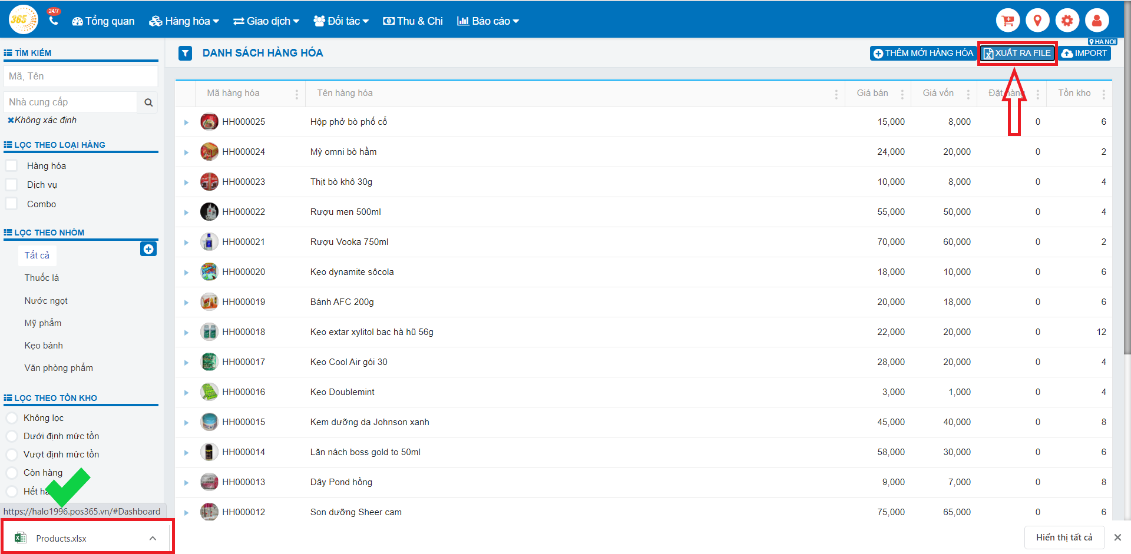Open the Hàng hóa dropdown menu
1131x554 pixels.
[x=184, y=21]
